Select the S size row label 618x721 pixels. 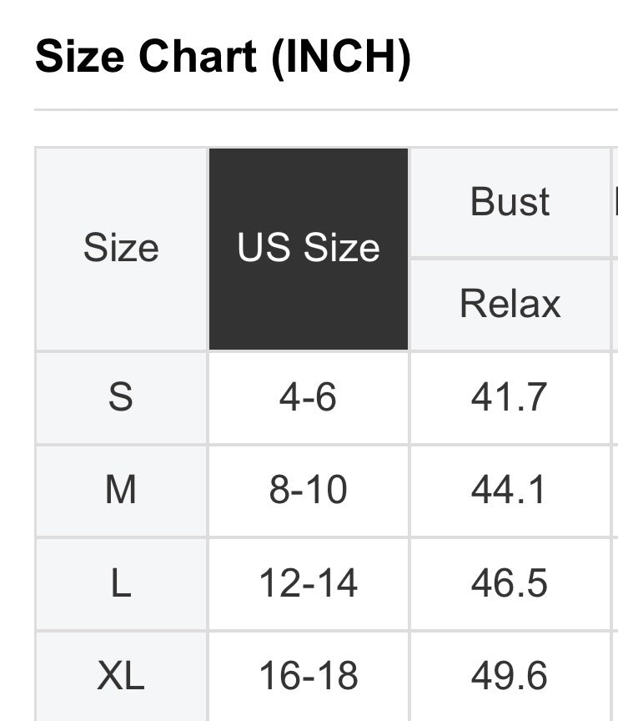click(121, 397)
